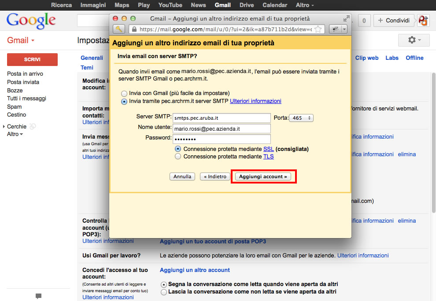Choose the TLS secure connection radio button

click(x=178, y=156)
